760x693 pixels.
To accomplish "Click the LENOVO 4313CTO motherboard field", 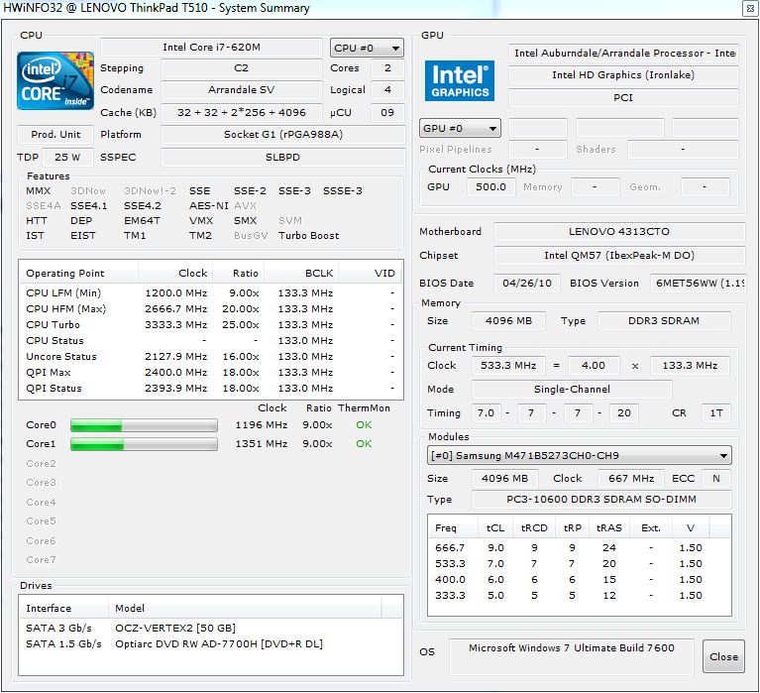I will click(x=619, y=232).
